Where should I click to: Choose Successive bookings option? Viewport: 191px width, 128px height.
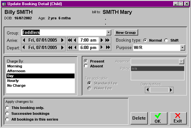click(x=7, y=113)
